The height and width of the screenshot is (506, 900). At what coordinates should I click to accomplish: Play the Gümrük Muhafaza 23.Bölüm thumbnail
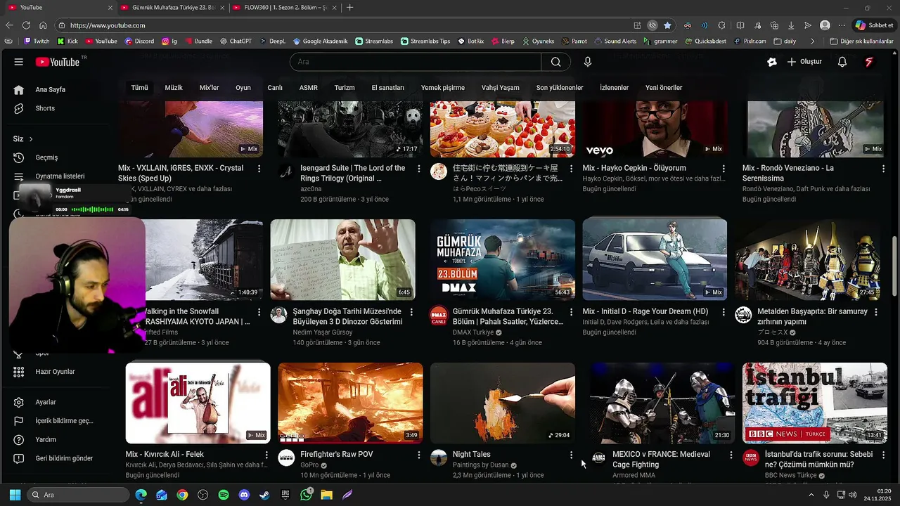[503, 260]
